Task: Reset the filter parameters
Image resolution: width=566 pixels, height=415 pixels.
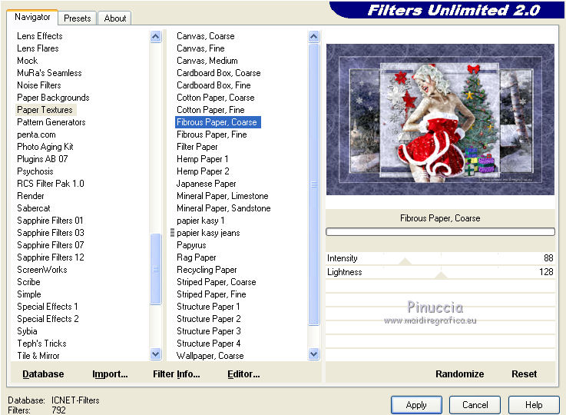Action: click(524, 374)
